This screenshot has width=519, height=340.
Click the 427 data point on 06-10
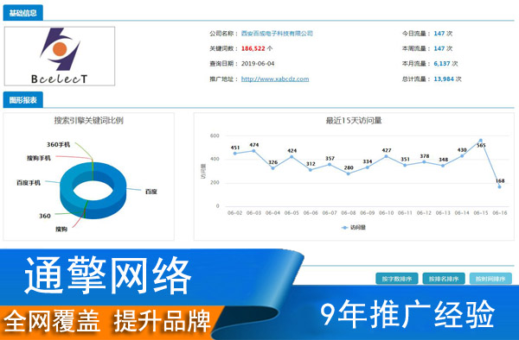click(x=387, y=156)
